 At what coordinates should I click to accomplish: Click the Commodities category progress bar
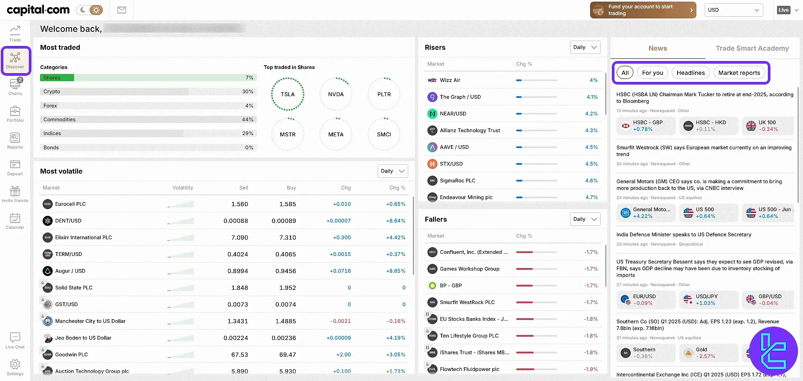(148, 120)
